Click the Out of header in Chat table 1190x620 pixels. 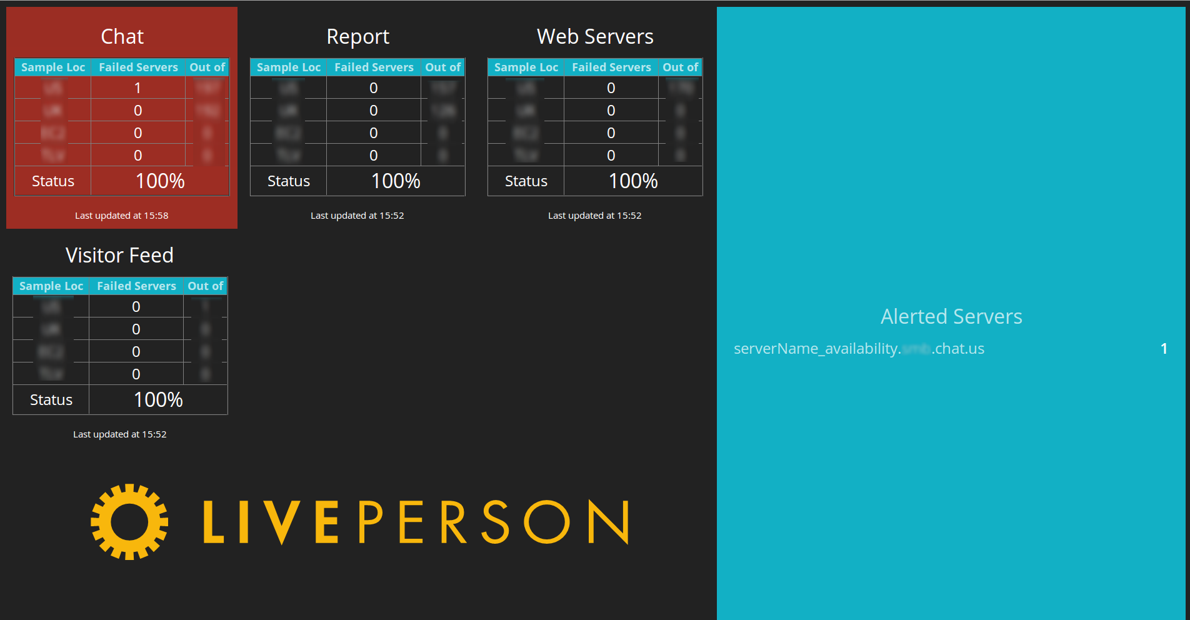coord(207,67)
